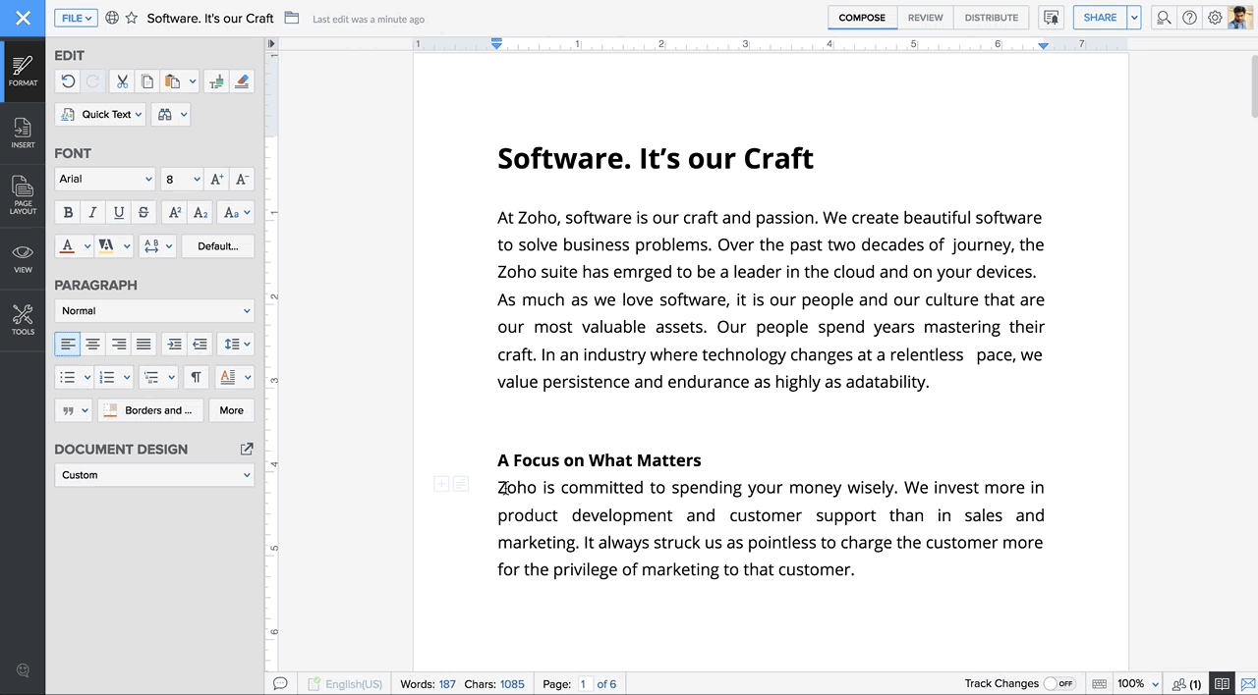The width and height of the screenshot is (1258, 695).
Task: Click the Undo icon in Edit section
Action: [68, 81]
